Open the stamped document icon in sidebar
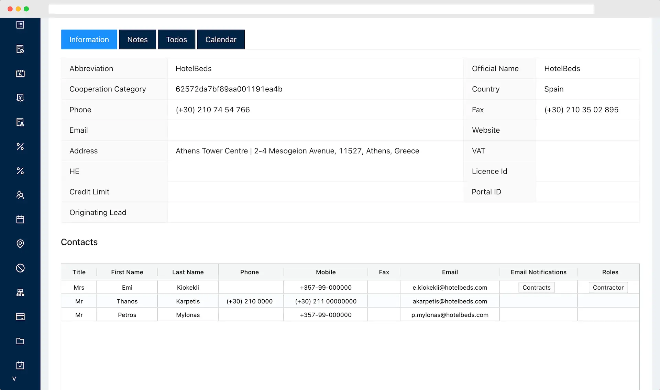Viewport: 660px width, 390px height. (x=20, y=122)
